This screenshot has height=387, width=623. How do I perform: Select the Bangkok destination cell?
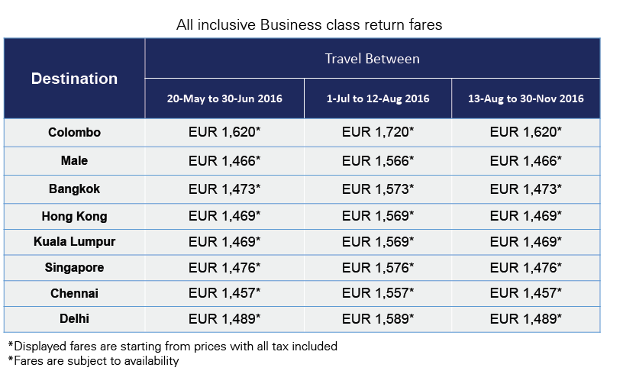(x=74, y=189)
